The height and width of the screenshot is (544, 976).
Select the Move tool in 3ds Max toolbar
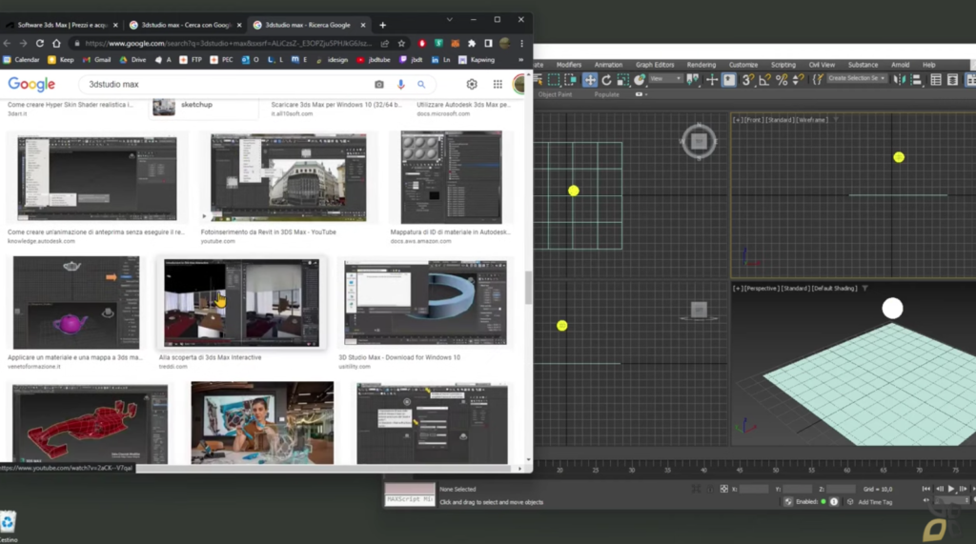590,80
